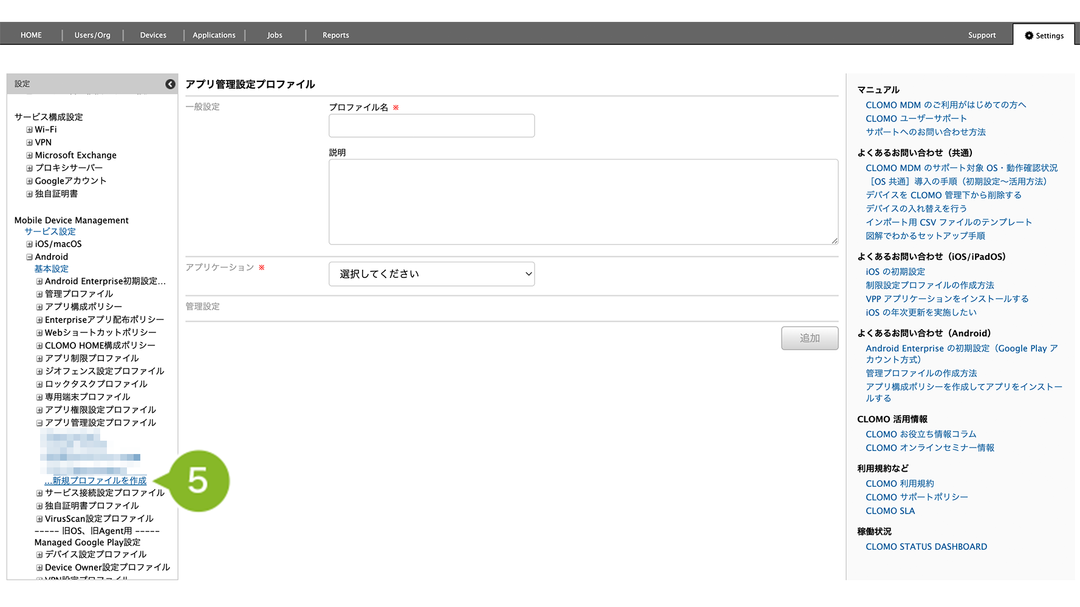Expand Microsoft Exchange plus icon
The height and width of the screenshot is (607, 1080).
tap(29, 155)
